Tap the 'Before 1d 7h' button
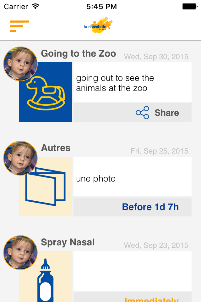 150,207
